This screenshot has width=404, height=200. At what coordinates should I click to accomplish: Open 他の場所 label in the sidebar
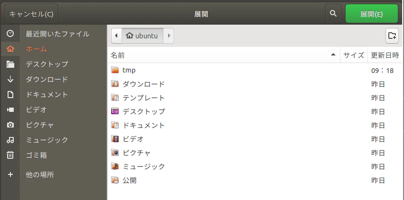40,175
